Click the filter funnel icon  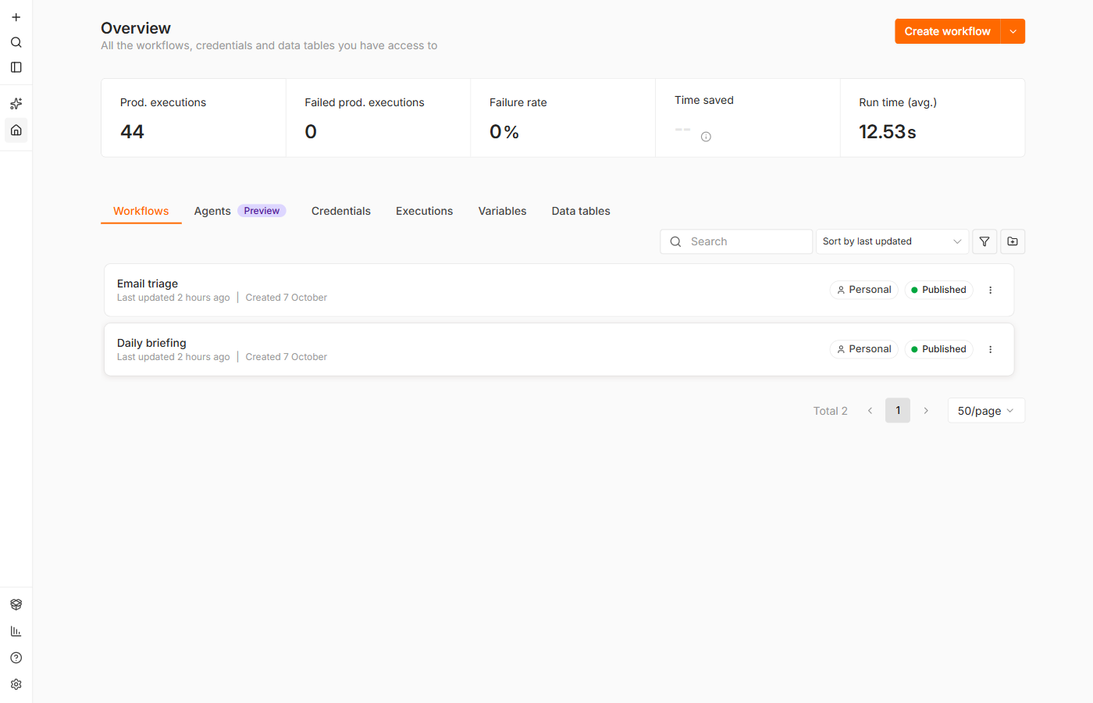tap(984, 241)
